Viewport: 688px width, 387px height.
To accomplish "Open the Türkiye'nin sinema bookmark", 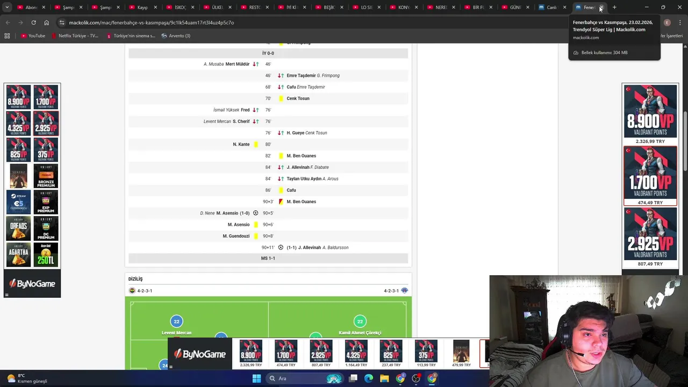I will pyautogui.click(x=131, y=35).
